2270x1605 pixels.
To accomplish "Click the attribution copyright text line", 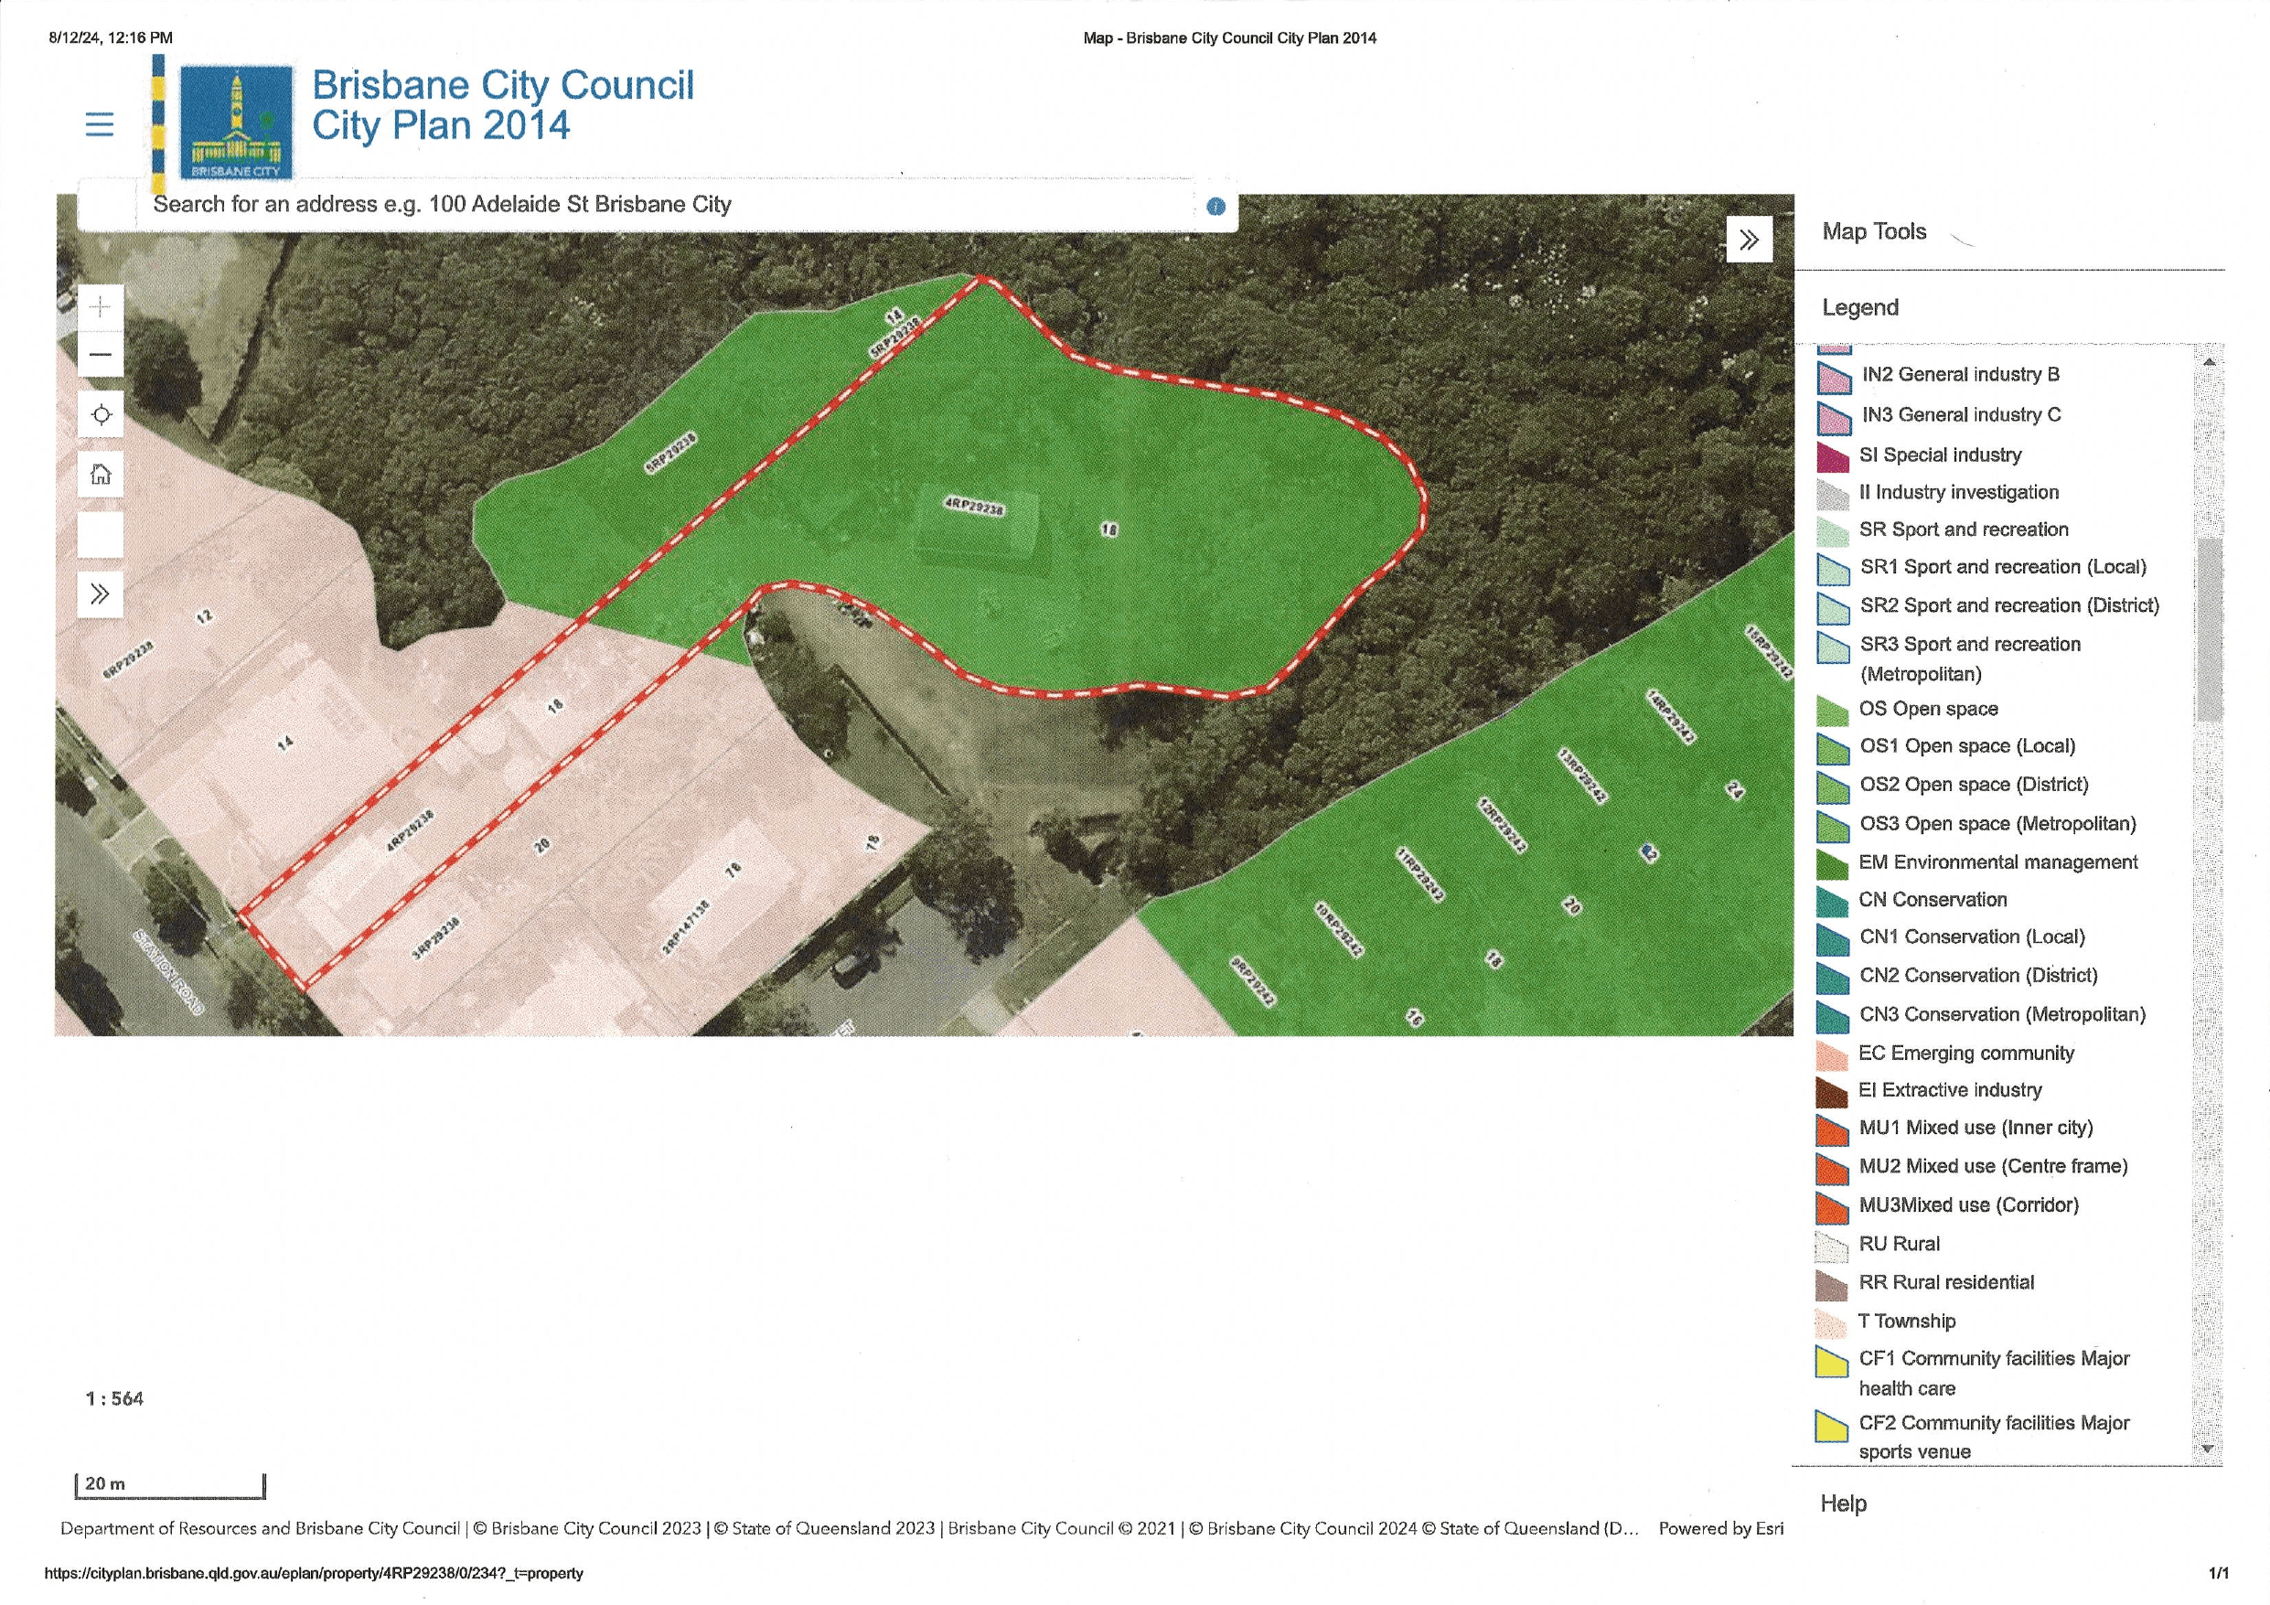I will (x=849, y=1528).
